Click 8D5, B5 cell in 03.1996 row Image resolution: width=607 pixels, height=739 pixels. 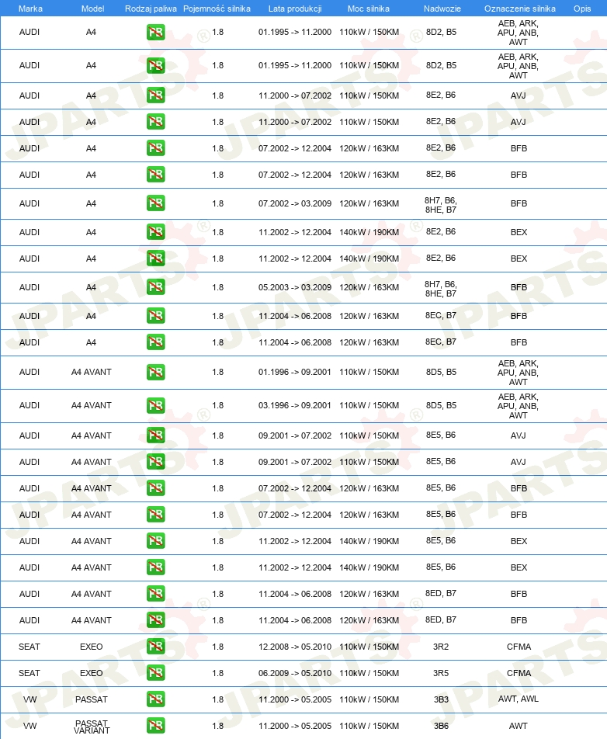[441, 405]
